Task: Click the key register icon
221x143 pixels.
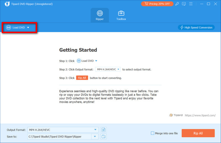Action: 177,4
